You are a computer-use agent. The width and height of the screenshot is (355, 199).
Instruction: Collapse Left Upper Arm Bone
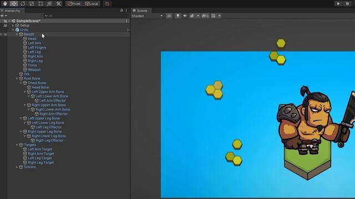point(24,92)
